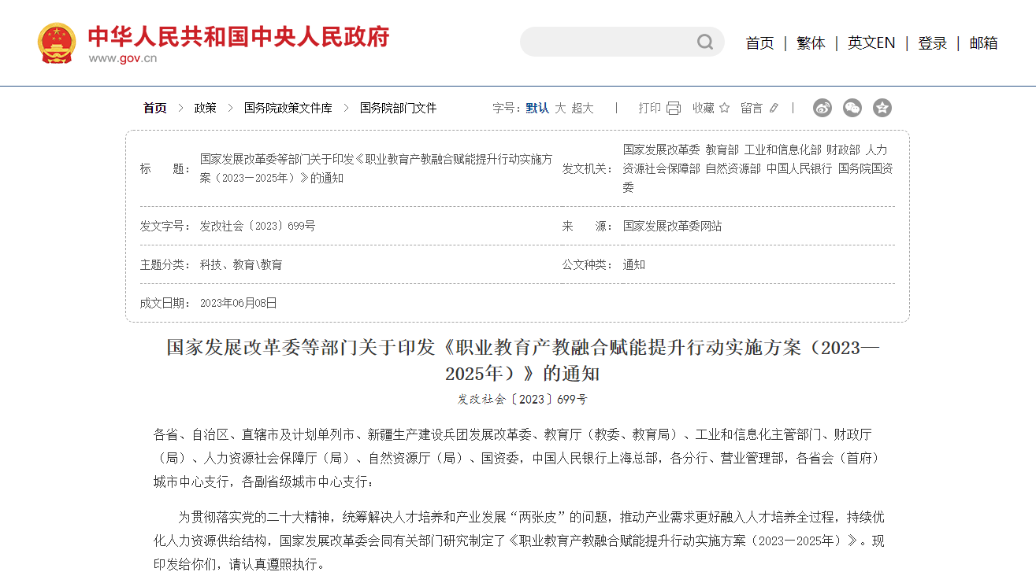This screenshot has height=583, width=1036.
Task: Click topic category 科技、教育\教育
Action: tap(241, 264)
